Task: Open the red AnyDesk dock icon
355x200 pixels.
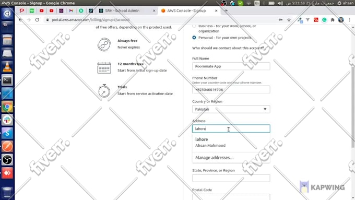Action: tap(7, 173)
